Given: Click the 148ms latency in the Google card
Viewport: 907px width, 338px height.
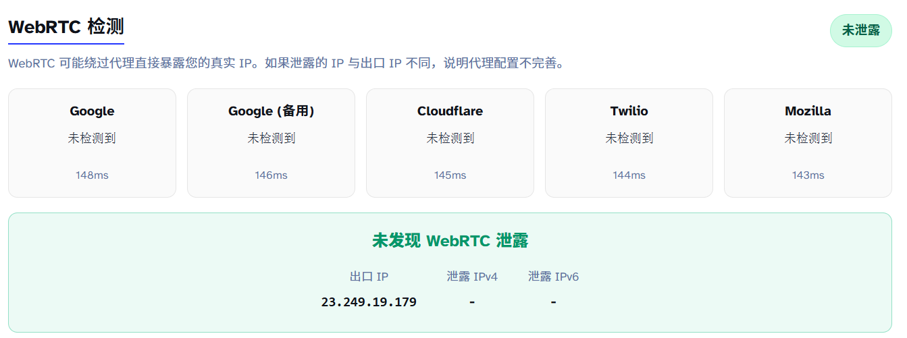Looking at the screenshot, I should 92,175.
